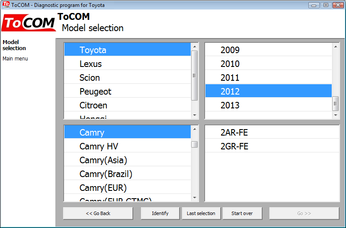Choose model year 2013
Viewport: 346px width, 228px height.
click(x=269, y=105)
